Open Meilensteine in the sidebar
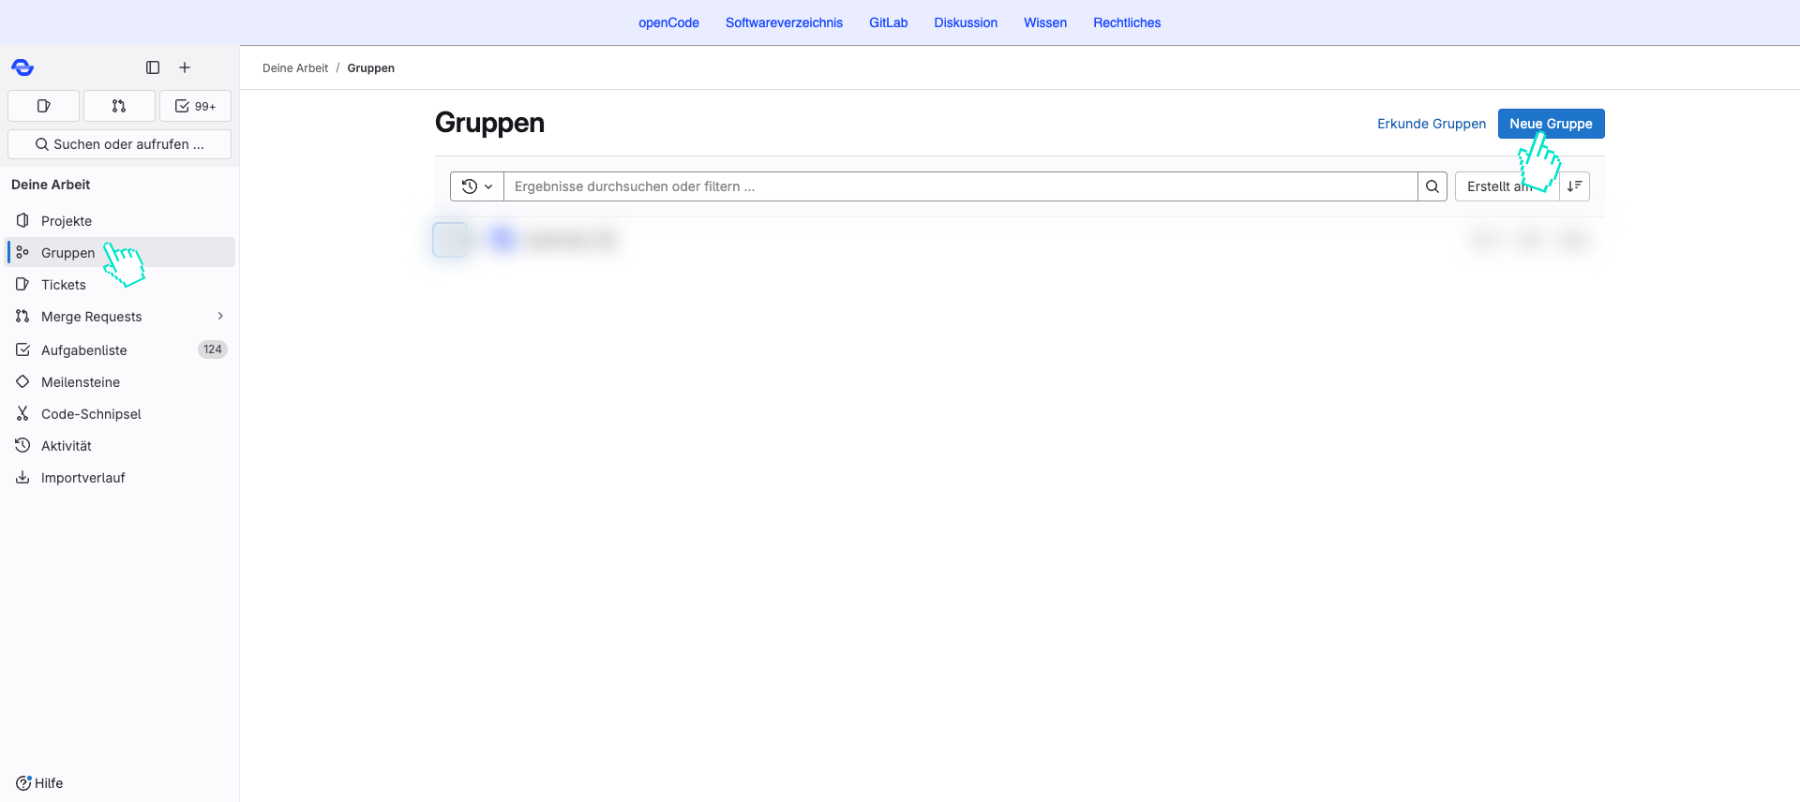The image size is (1800, 802). pyautogui.click(x=81, y=382)
